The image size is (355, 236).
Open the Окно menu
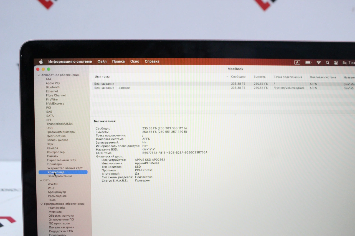(135, 61)
